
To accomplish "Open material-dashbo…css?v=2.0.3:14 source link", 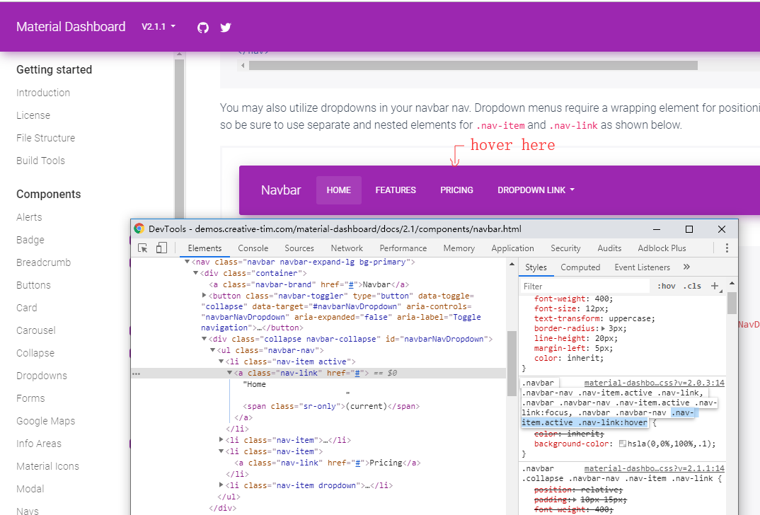I will coord(654,383).
